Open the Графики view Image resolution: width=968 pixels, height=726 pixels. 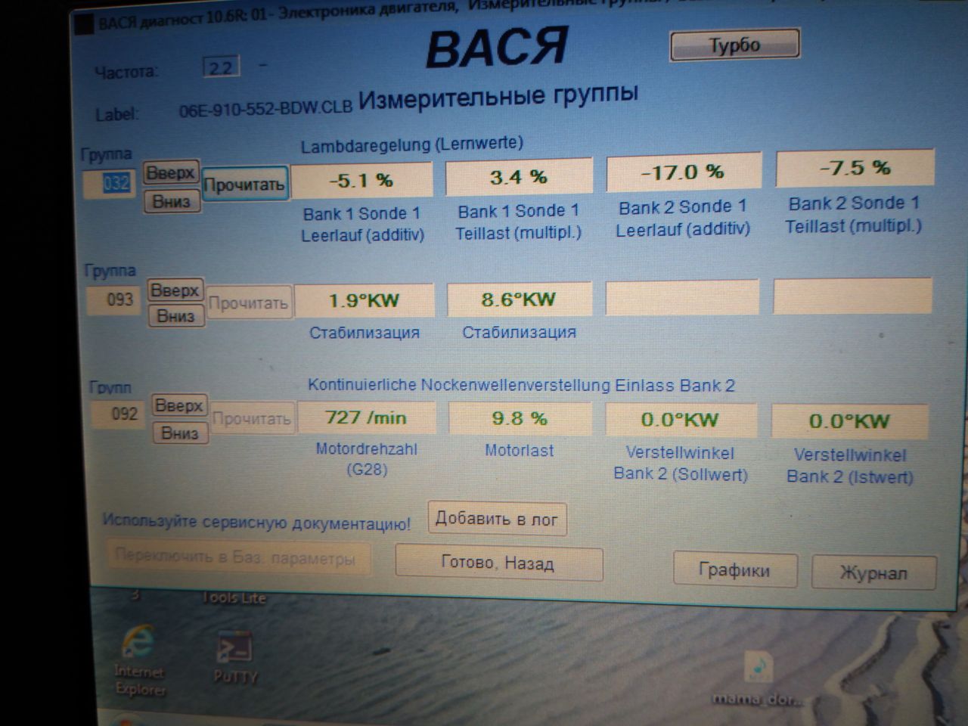click(x=735, y=570)
